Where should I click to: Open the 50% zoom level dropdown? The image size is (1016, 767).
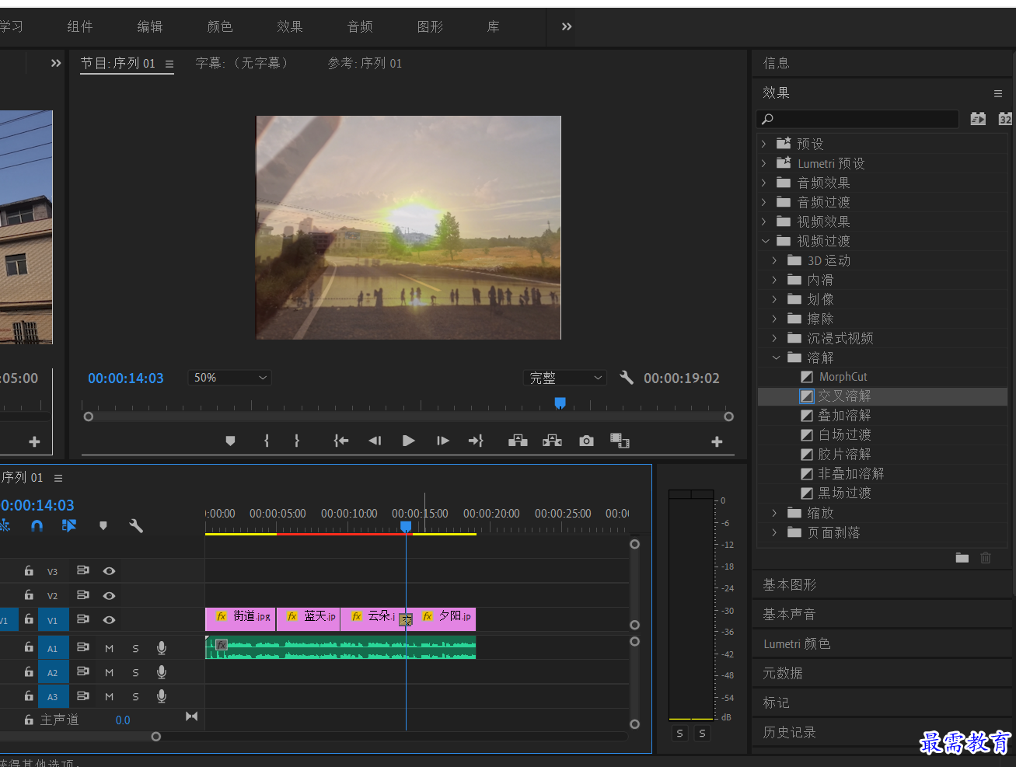[x=229, y=378]
